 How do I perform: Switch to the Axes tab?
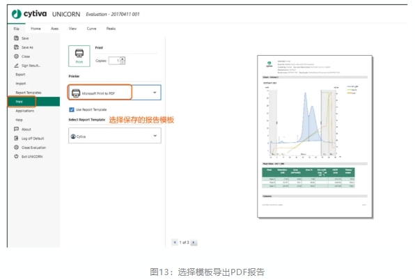point(55,29)
